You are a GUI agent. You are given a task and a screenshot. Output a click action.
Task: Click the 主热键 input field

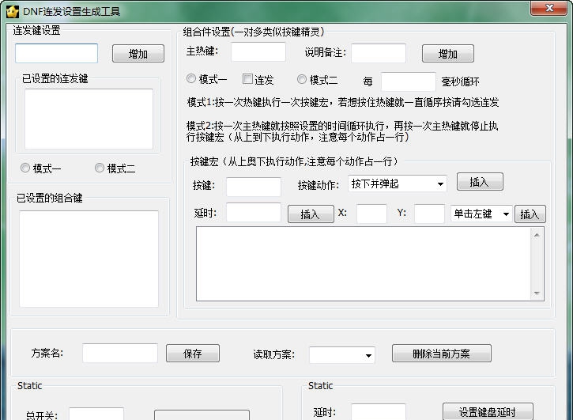tap(258, 51)
